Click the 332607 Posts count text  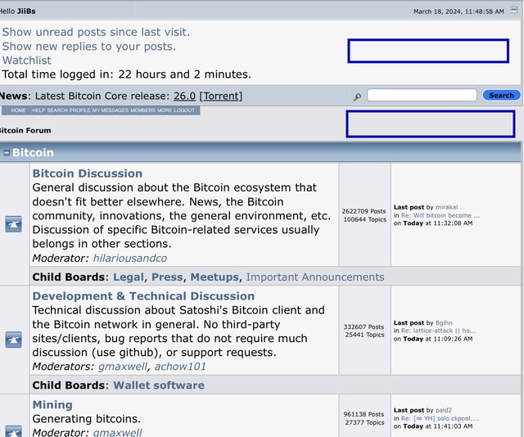pyautogui.click(x=364, y=327)
